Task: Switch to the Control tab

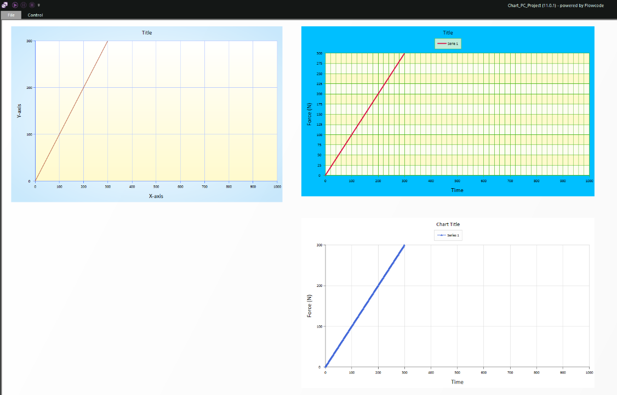Action: click(x=35, y=15)
